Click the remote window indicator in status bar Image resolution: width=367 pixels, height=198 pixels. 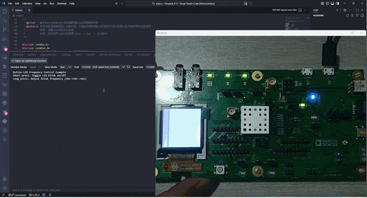[x=3, y=195]
